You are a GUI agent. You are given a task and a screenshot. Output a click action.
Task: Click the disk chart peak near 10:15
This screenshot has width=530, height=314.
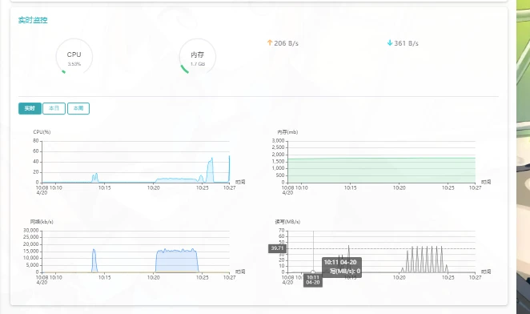349,259
